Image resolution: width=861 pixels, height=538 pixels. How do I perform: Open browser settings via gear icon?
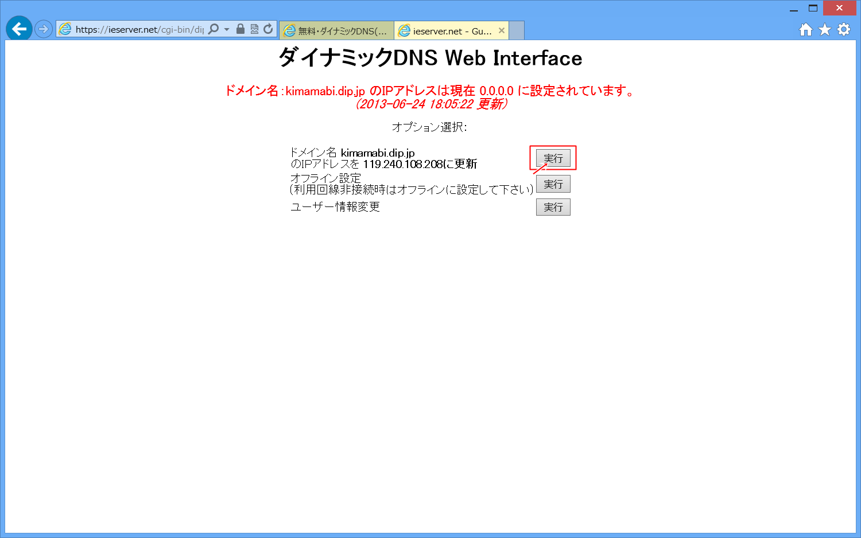(x=843, y=29)
